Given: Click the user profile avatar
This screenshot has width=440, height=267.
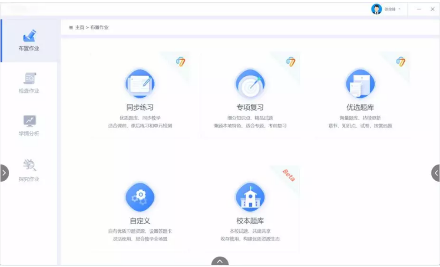Looking at the screenshot, I should pos(376,9).
